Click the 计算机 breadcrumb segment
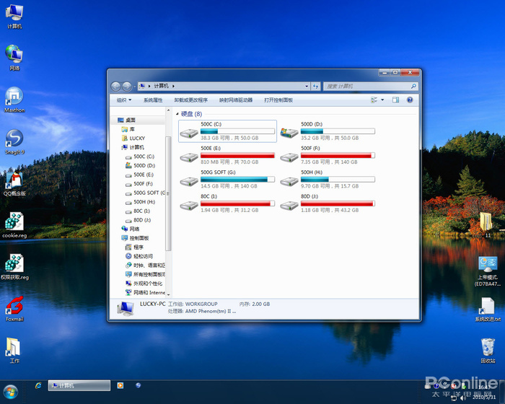Screen dimensions: 505x404 pos(161,86)
